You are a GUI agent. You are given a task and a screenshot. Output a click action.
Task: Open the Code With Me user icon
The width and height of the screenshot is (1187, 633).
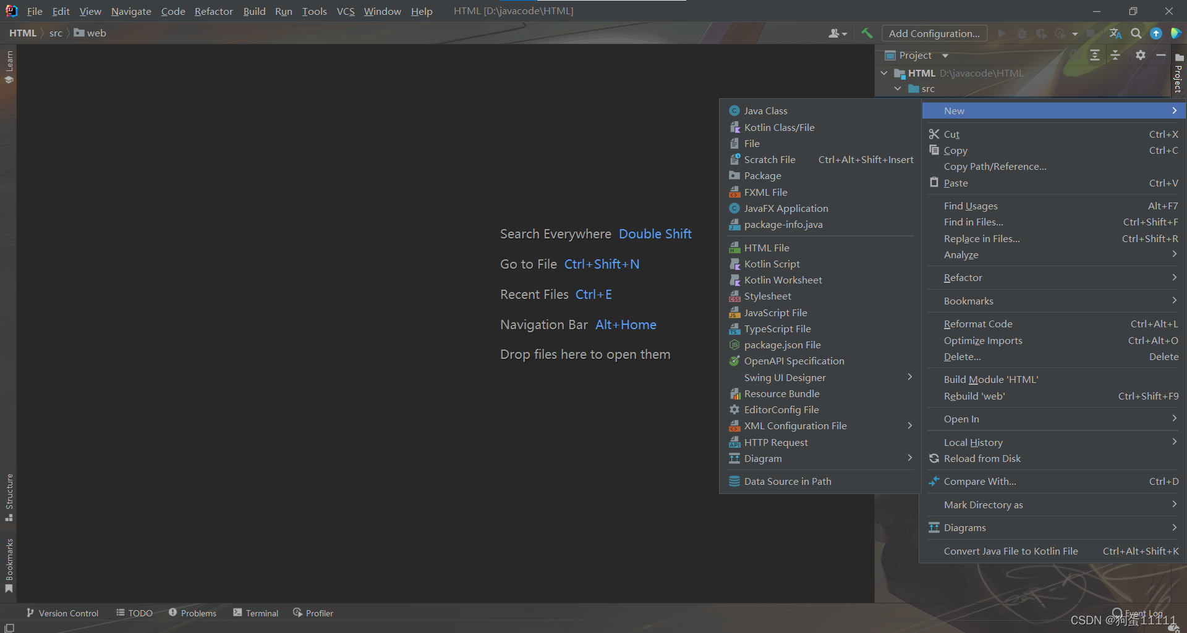point(838,33)
